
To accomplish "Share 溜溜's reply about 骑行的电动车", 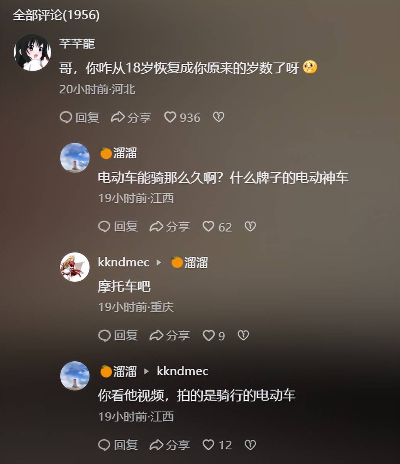I will [169, 445].
